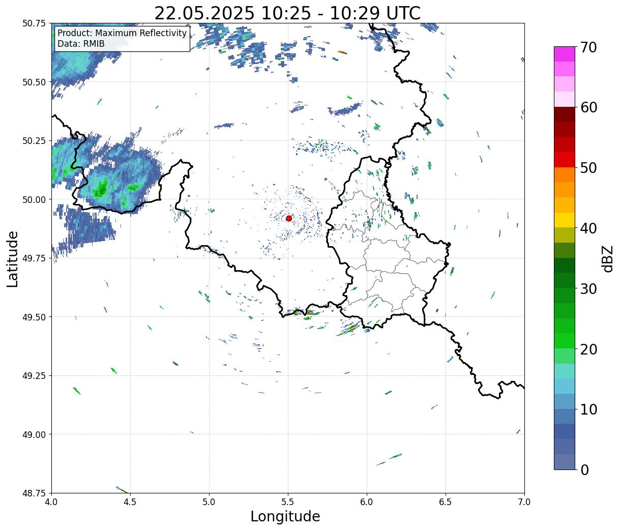Select the bright green swatch just above 20 dBZ
This screenshot has width=620, height=529.
point(565,340)
